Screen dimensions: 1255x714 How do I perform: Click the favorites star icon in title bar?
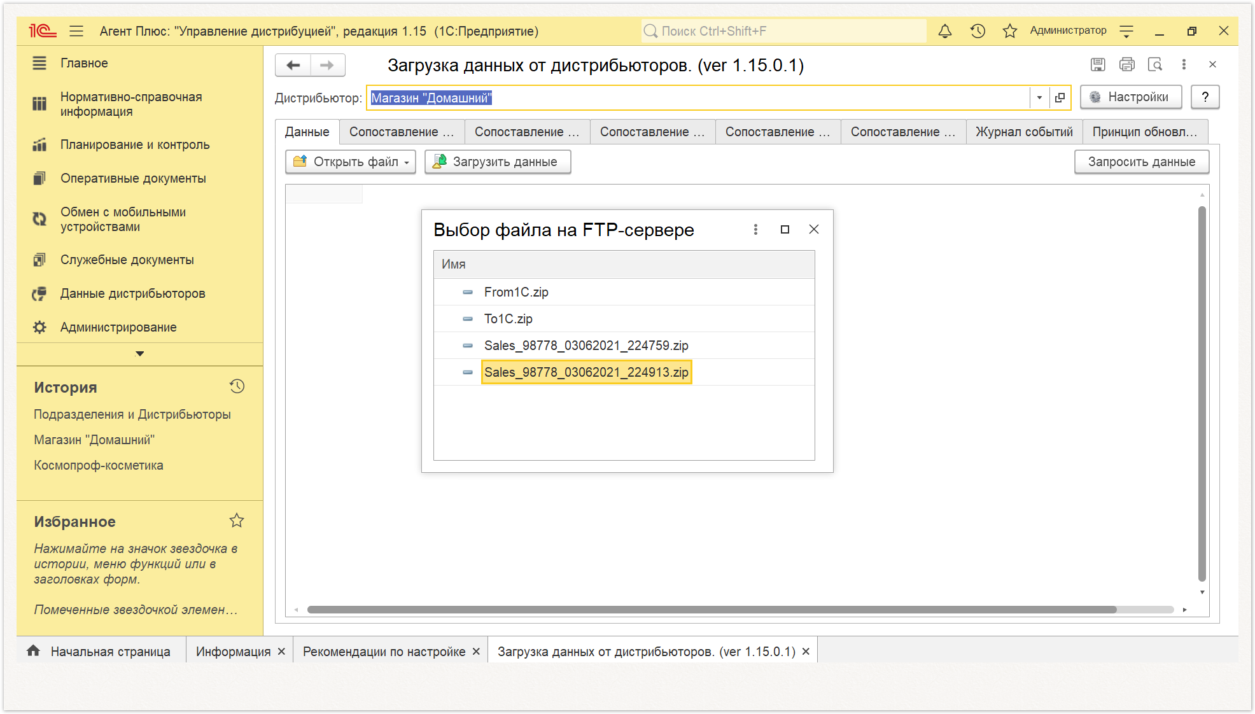[1009, 31]
